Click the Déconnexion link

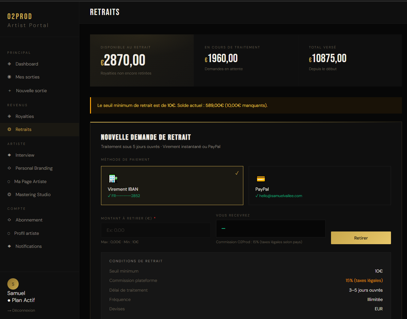21,310
